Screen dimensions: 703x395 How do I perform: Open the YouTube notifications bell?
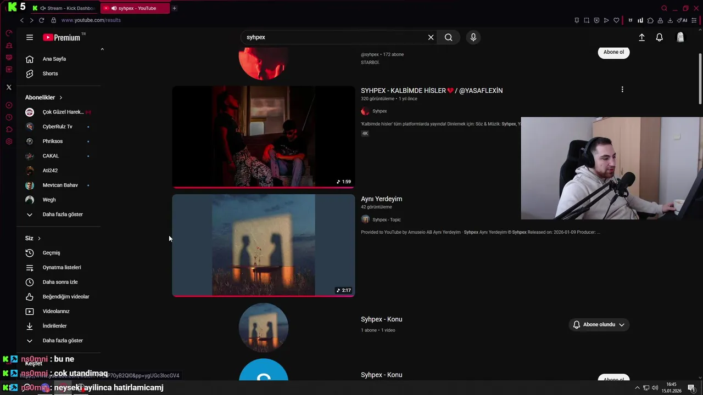pyautogui.click(x=659, y=37)
